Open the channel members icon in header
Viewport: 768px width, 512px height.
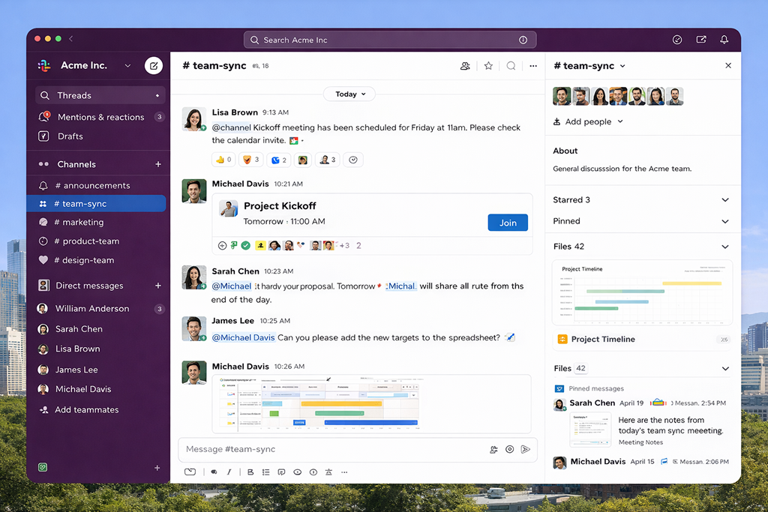pyautogui.click(x=465, y=66)
